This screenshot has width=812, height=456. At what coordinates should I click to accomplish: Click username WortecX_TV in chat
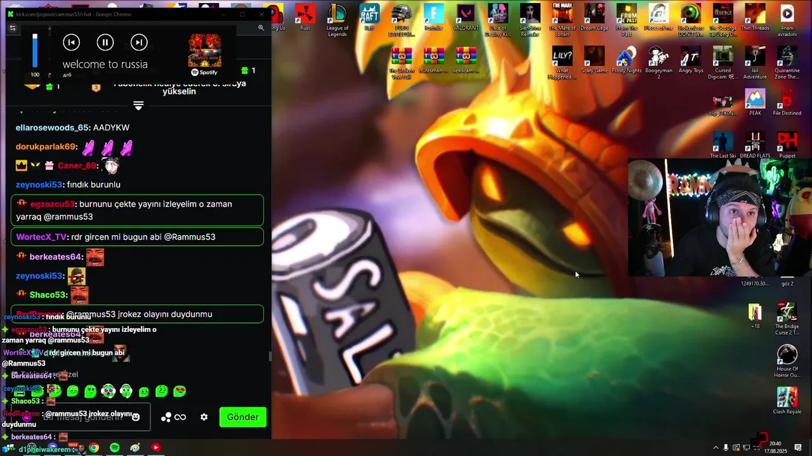click(x=41, y=237)
